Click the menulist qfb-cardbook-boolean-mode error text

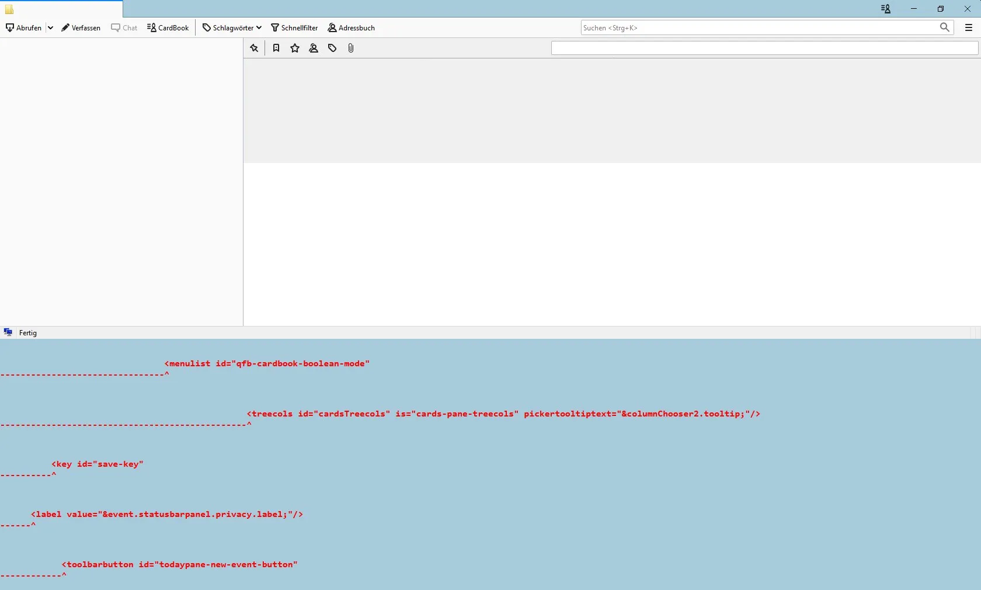(x=267, y=363)
